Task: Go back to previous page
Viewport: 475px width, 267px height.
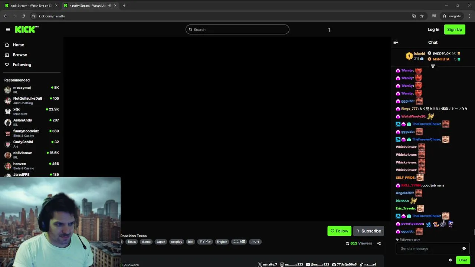Action: (5, 16)
